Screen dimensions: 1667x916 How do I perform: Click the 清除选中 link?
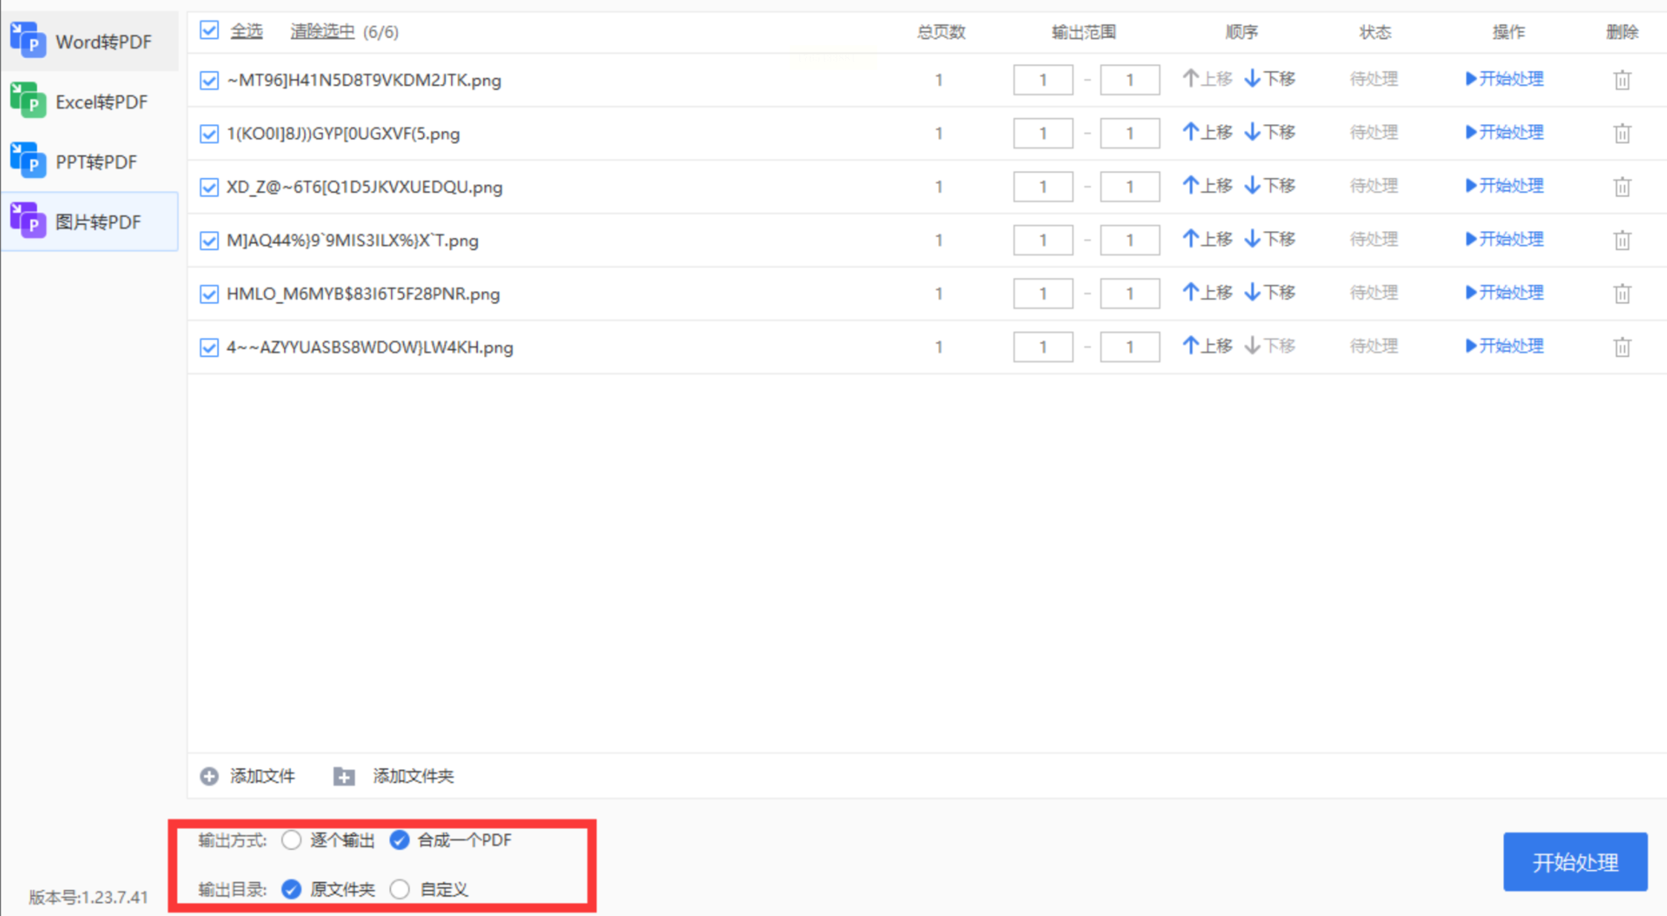322,31
